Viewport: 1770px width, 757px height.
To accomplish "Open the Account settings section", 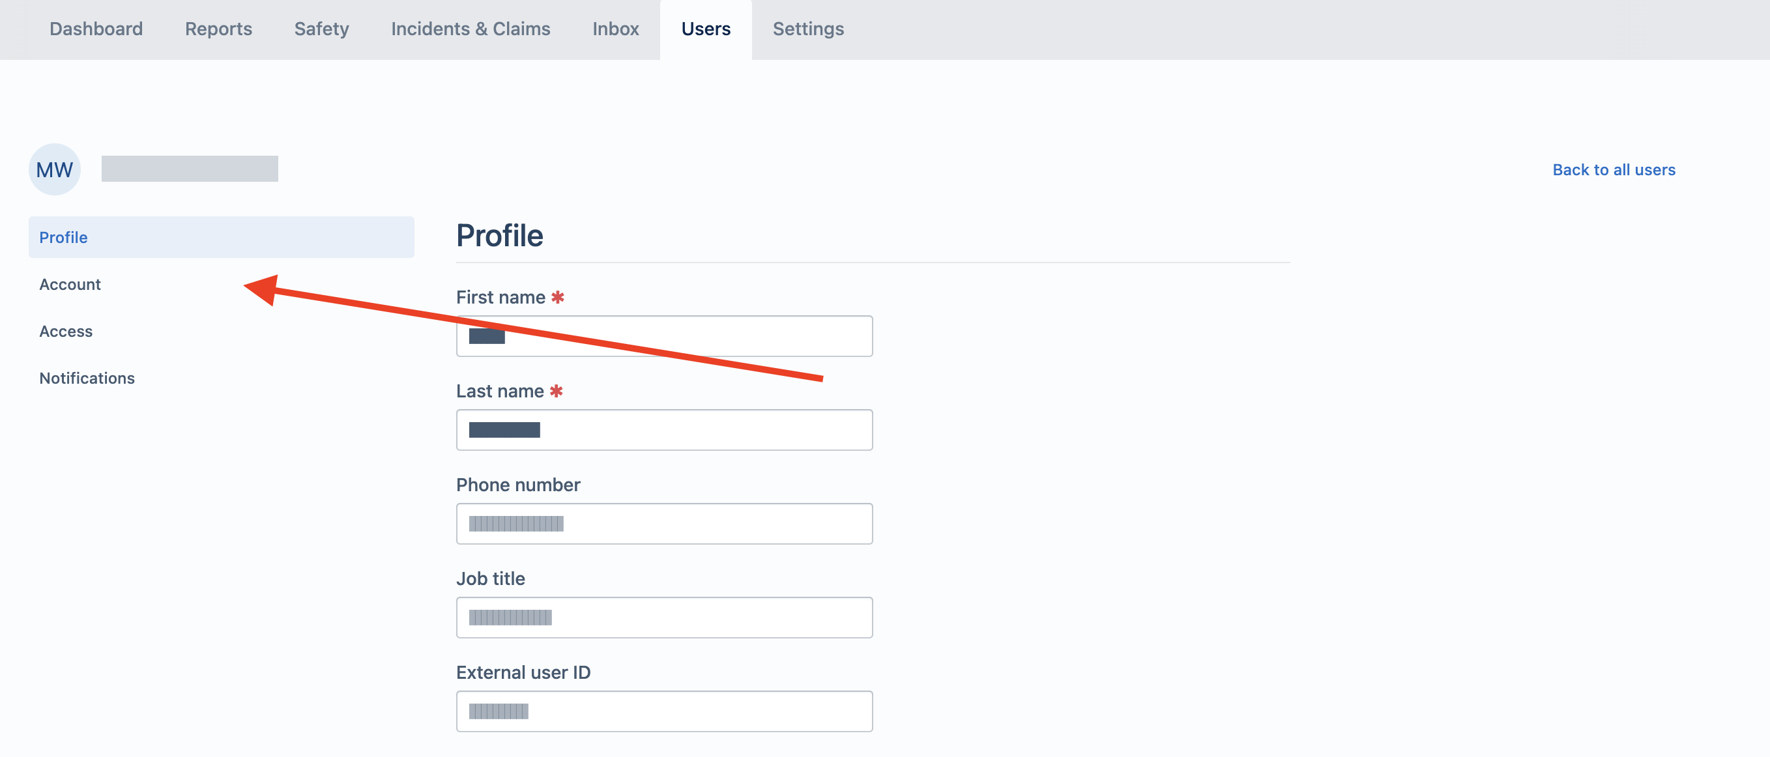I will point(69,283).
